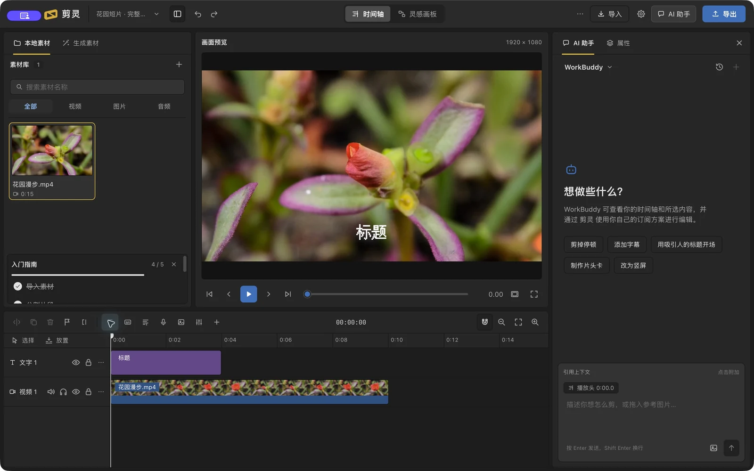Image resolution: width=754 pixels, height=471 pixels.
Task: Click the plus icon in timeline toolbar
Action: (217, 322)
